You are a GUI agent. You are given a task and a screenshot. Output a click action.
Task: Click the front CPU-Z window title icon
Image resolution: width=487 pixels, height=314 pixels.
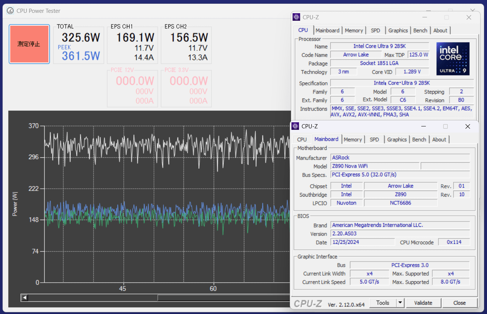coord(296,126)
